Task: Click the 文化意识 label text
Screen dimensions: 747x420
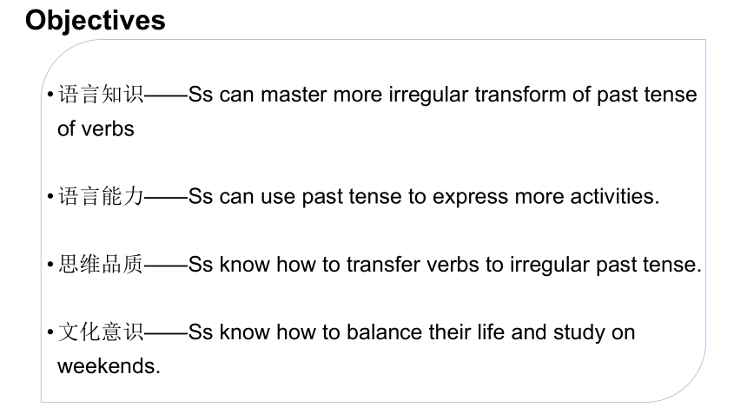Action: click(x=101, y=331)
